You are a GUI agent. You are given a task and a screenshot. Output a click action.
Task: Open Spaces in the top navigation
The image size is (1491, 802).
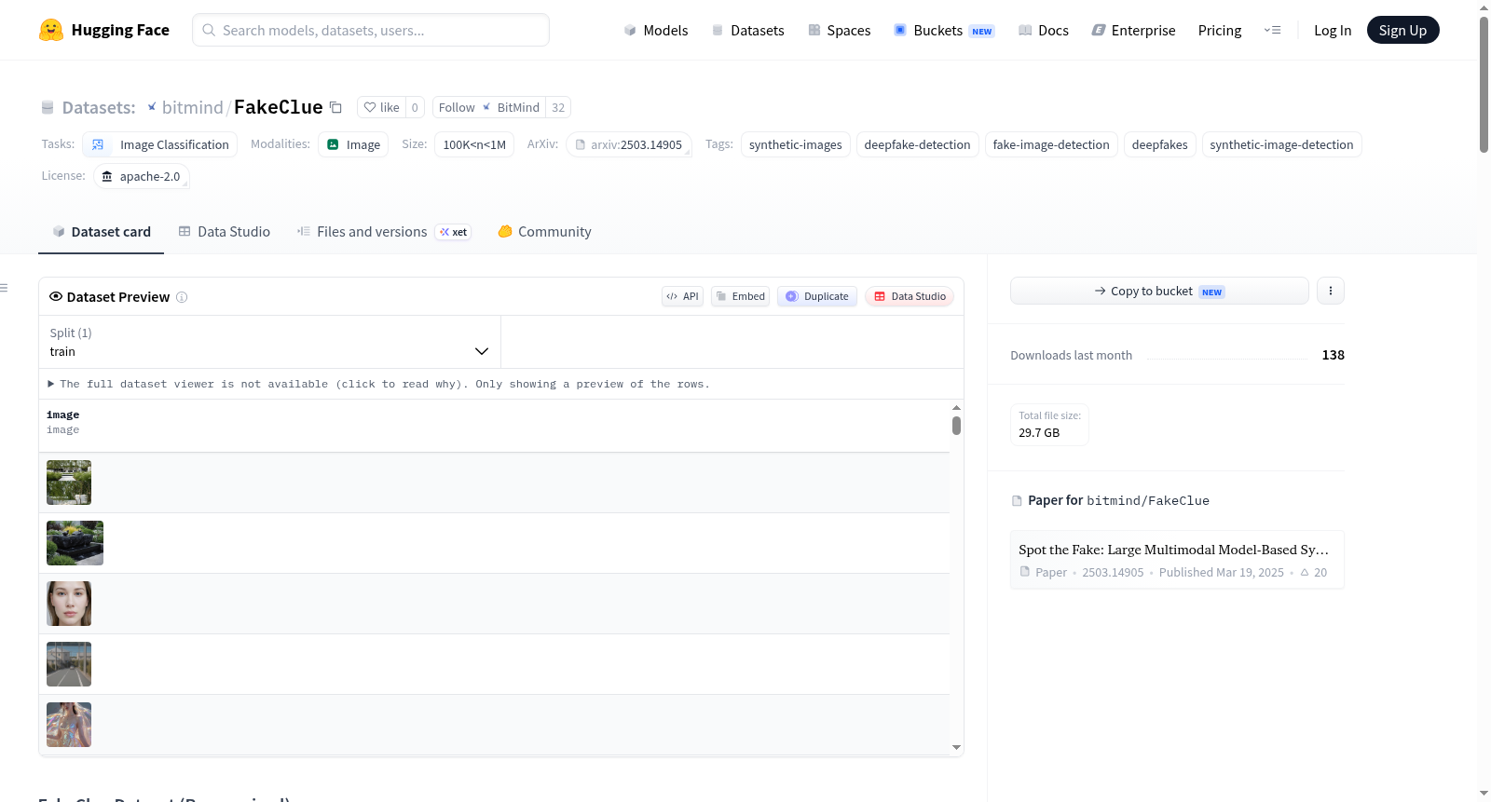[840, 30]
